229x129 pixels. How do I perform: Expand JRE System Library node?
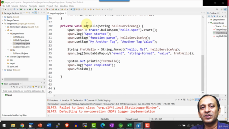[x=5, y=27]
